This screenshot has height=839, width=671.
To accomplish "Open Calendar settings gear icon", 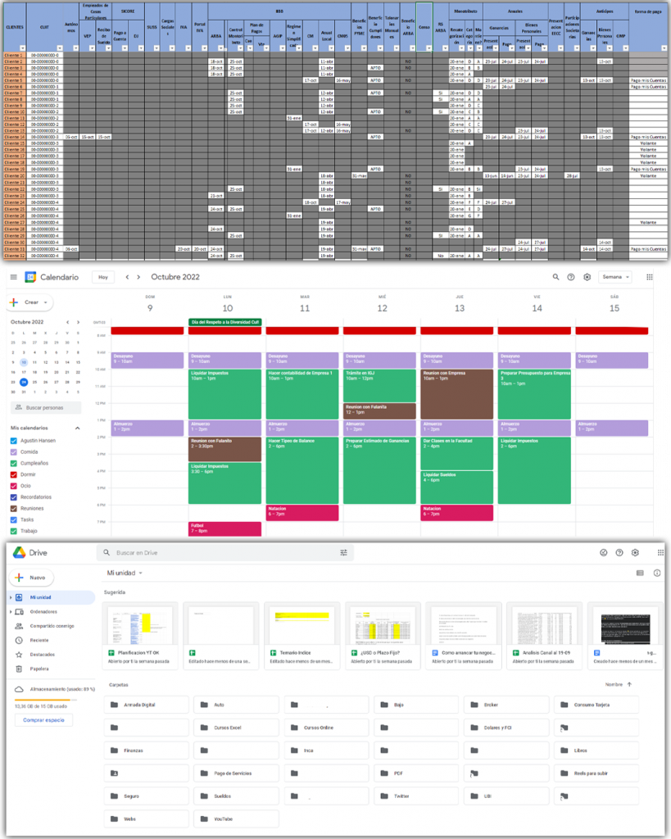I will click(x=587, y=277).
